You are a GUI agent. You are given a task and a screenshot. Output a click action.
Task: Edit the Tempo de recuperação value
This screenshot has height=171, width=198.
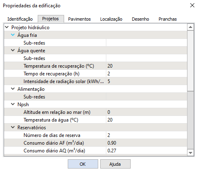click(146, 74)
